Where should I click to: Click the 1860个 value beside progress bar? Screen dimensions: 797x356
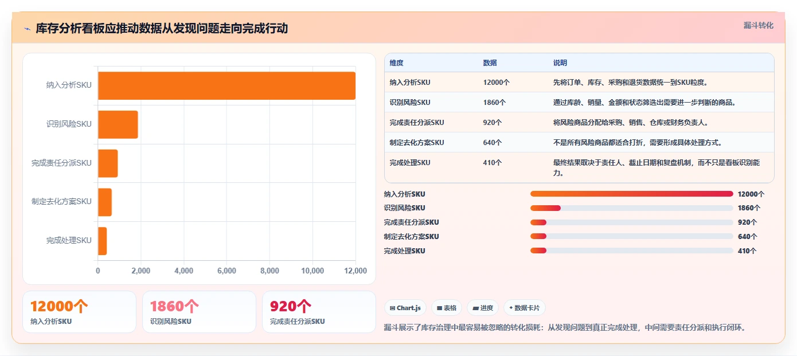[x=749, y=208]
